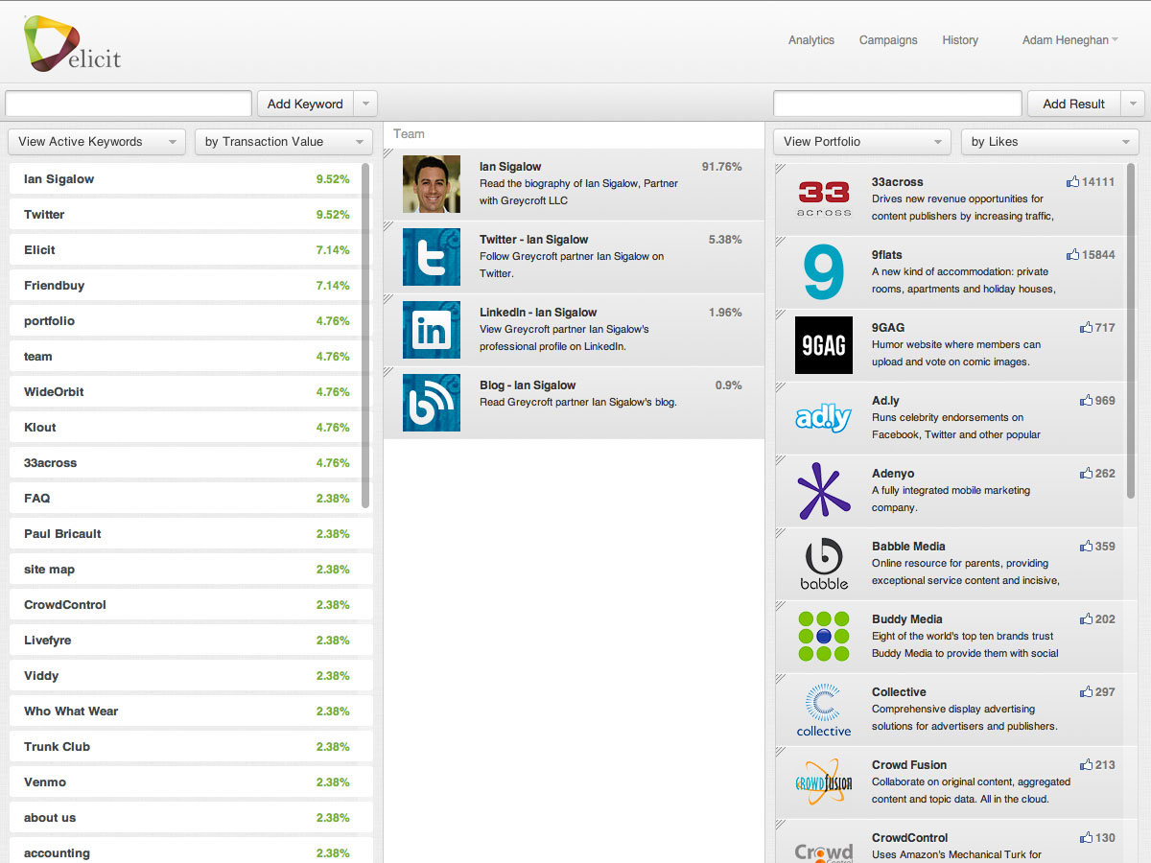Click the keyword input field
Image resolution: width=1151 pixels, height=863 pixels.
(129, 104)
